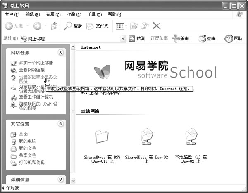The width and height of the screenshot is (248, 193).
Task: Click the Local Network (本地网络) group header
Action: [90, 111]
